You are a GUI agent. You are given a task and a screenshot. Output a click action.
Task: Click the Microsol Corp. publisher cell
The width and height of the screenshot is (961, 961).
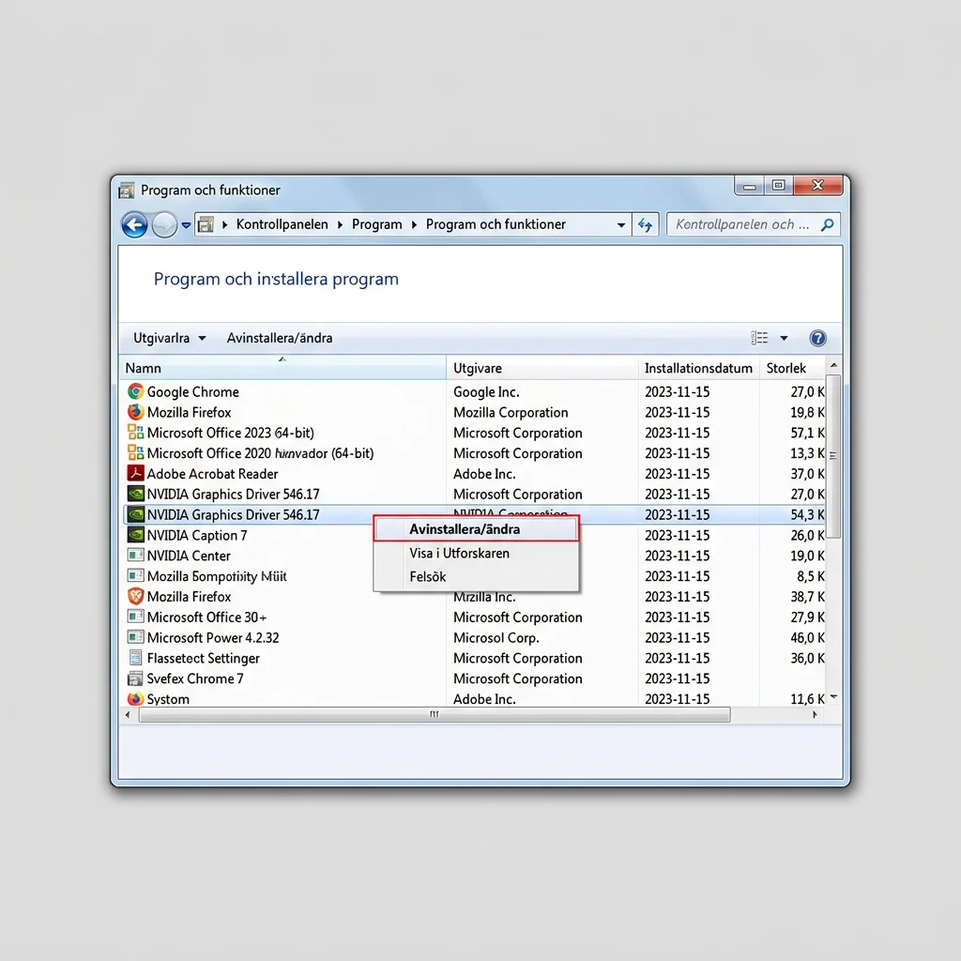tap(496, 637)
